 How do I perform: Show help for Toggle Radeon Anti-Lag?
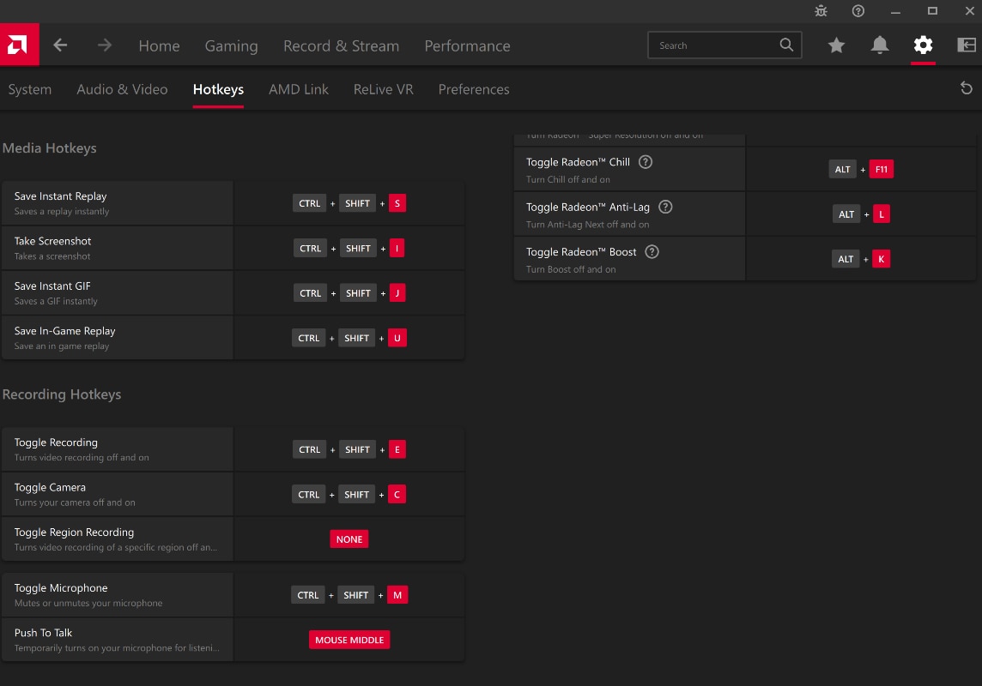click(x=665, y=207)
